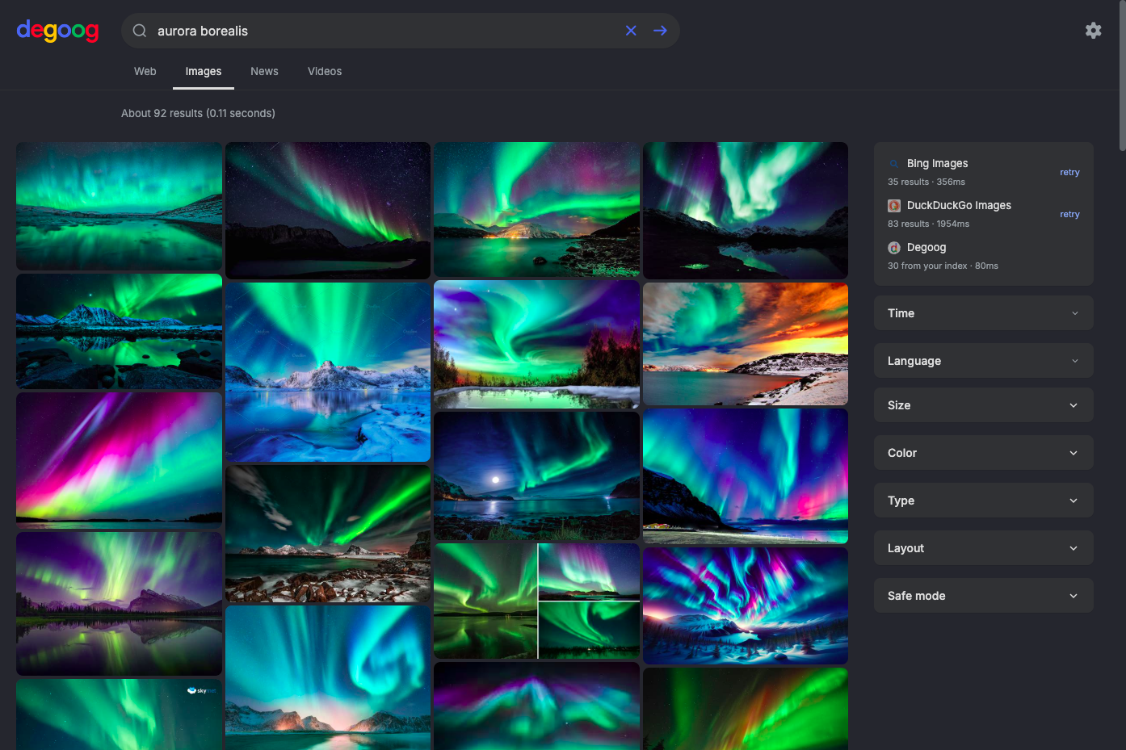The height and width of the screenshot is (750, 1126).
Task: Click the Degoog engine icon
Action: 894,248
